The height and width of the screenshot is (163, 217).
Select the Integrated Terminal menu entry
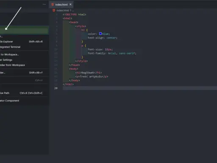24,47
